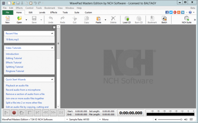Screen dimensions: 198x123
Task: Switch to the Custom ribbon tab
Action: 88,13
